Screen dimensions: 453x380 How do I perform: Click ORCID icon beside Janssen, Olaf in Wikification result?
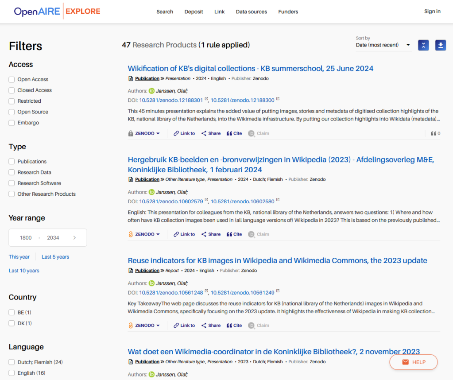coord(152,91)
